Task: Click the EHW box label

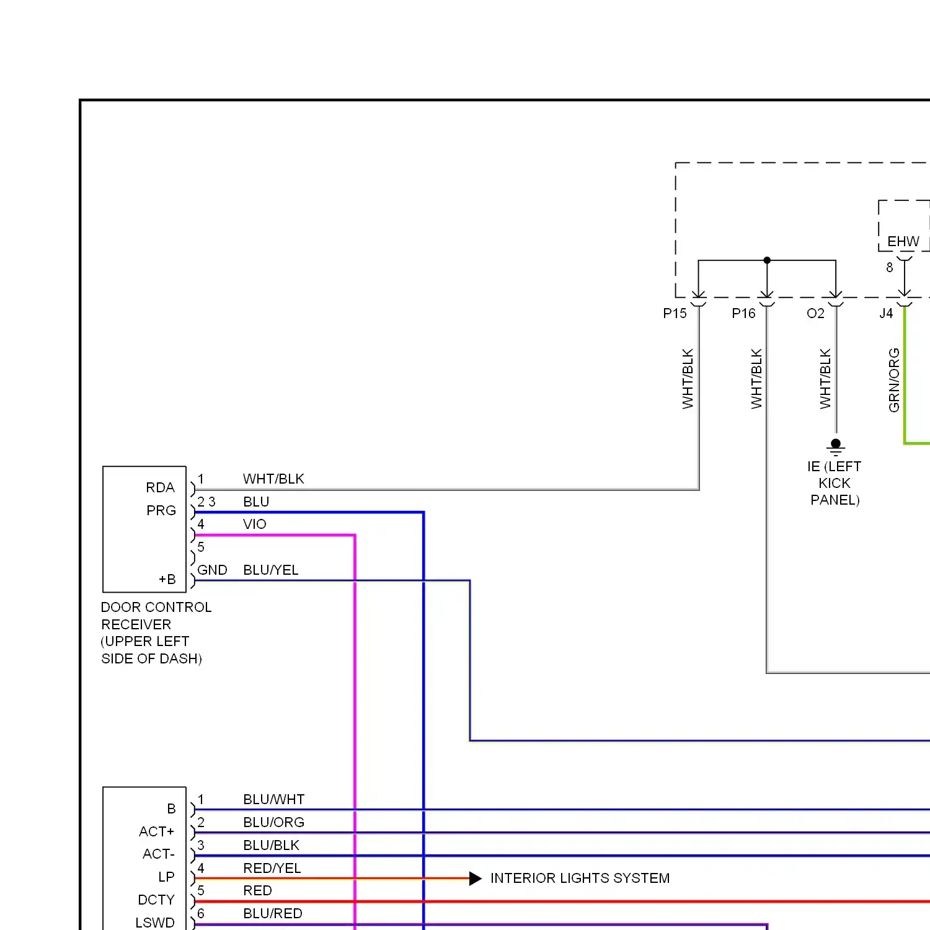Action: pyautogui.click(x=903, y=241)
